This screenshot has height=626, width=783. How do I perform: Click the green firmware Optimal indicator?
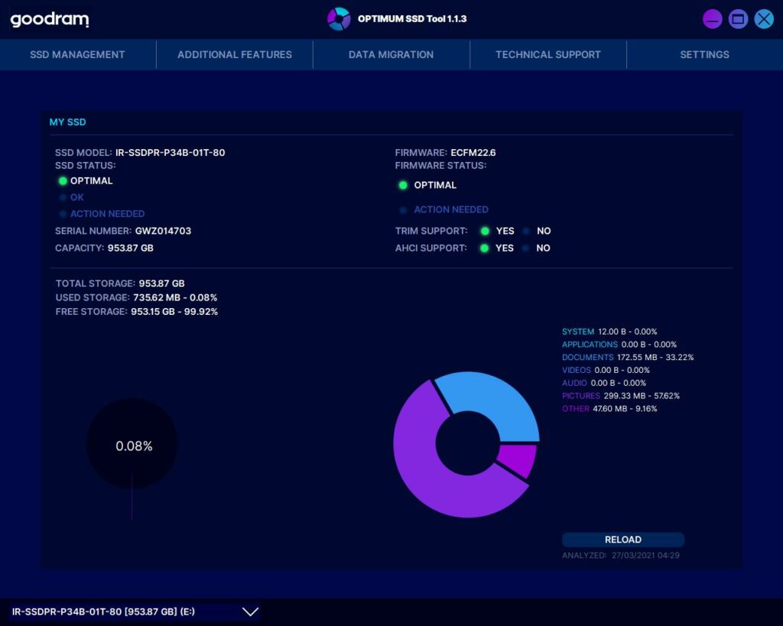coord(403,185)
